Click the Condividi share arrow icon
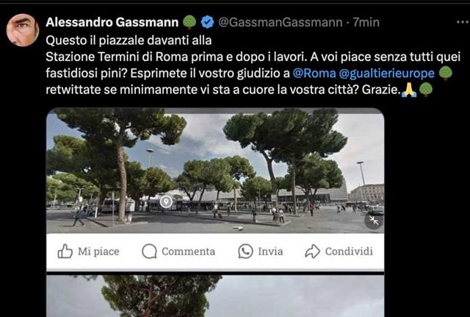 pyautogui.click(x=312, y=252)
